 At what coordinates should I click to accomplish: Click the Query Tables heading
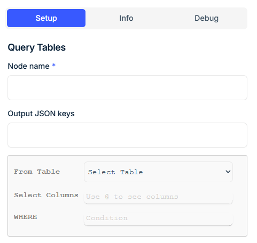pyautogui.click(x=37, y=47)
